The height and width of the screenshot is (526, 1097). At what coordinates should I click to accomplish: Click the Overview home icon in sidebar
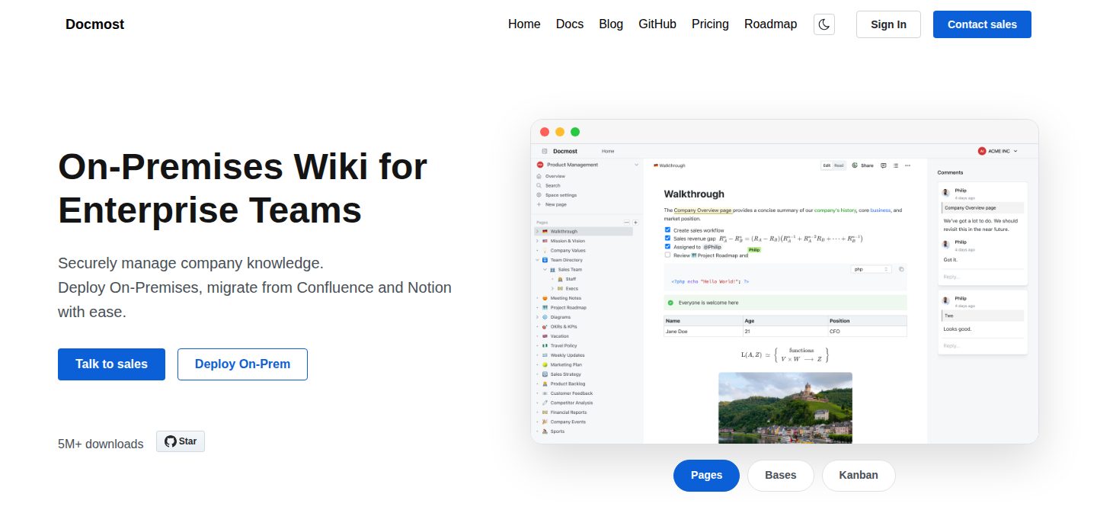[539, 176]
